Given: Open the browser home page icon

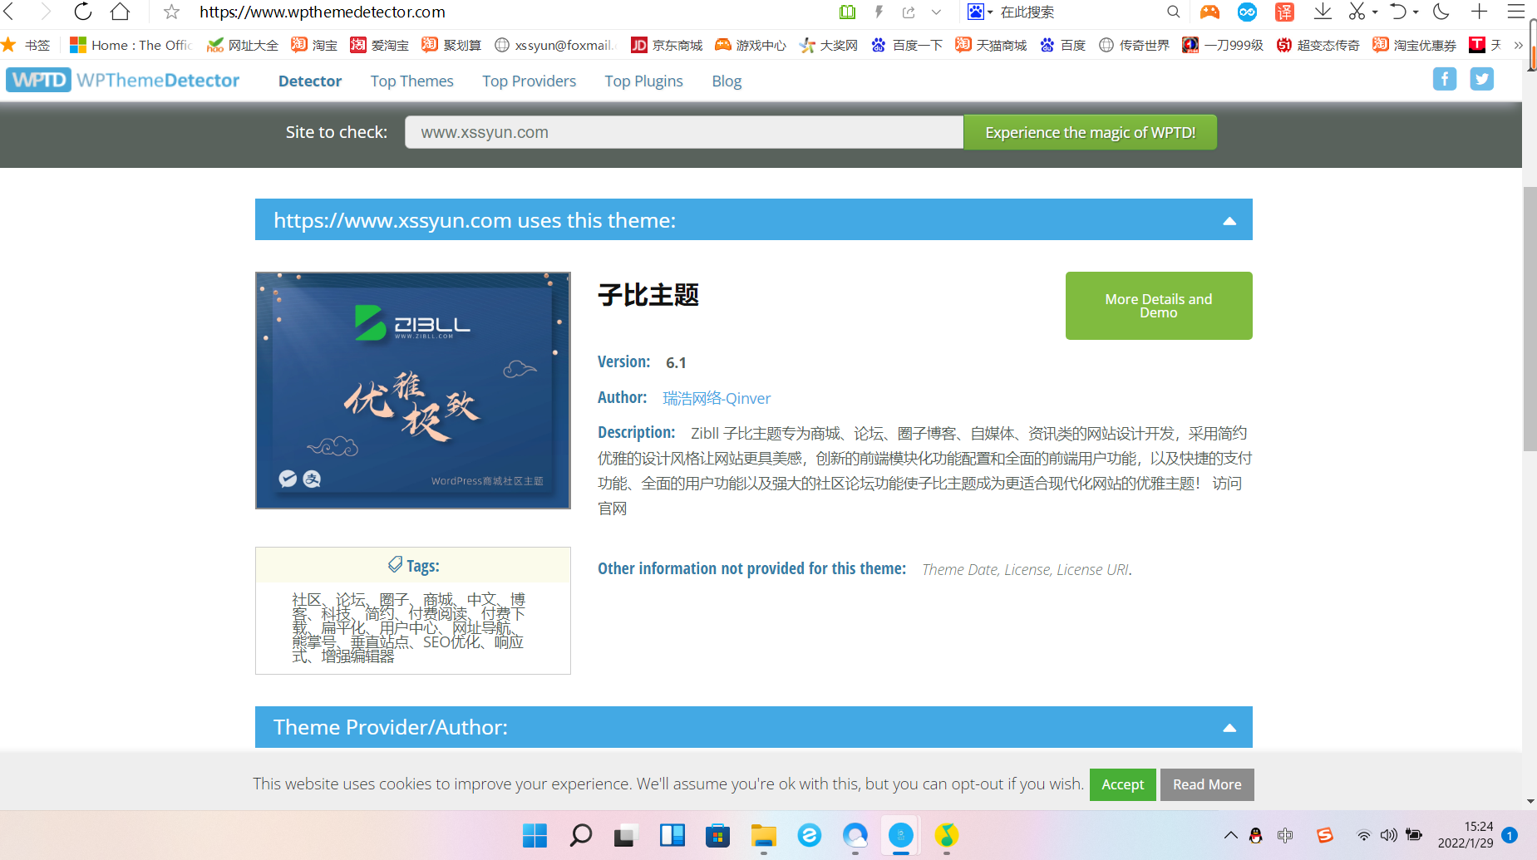Looking at the screenshot, I should pos(121,12).
